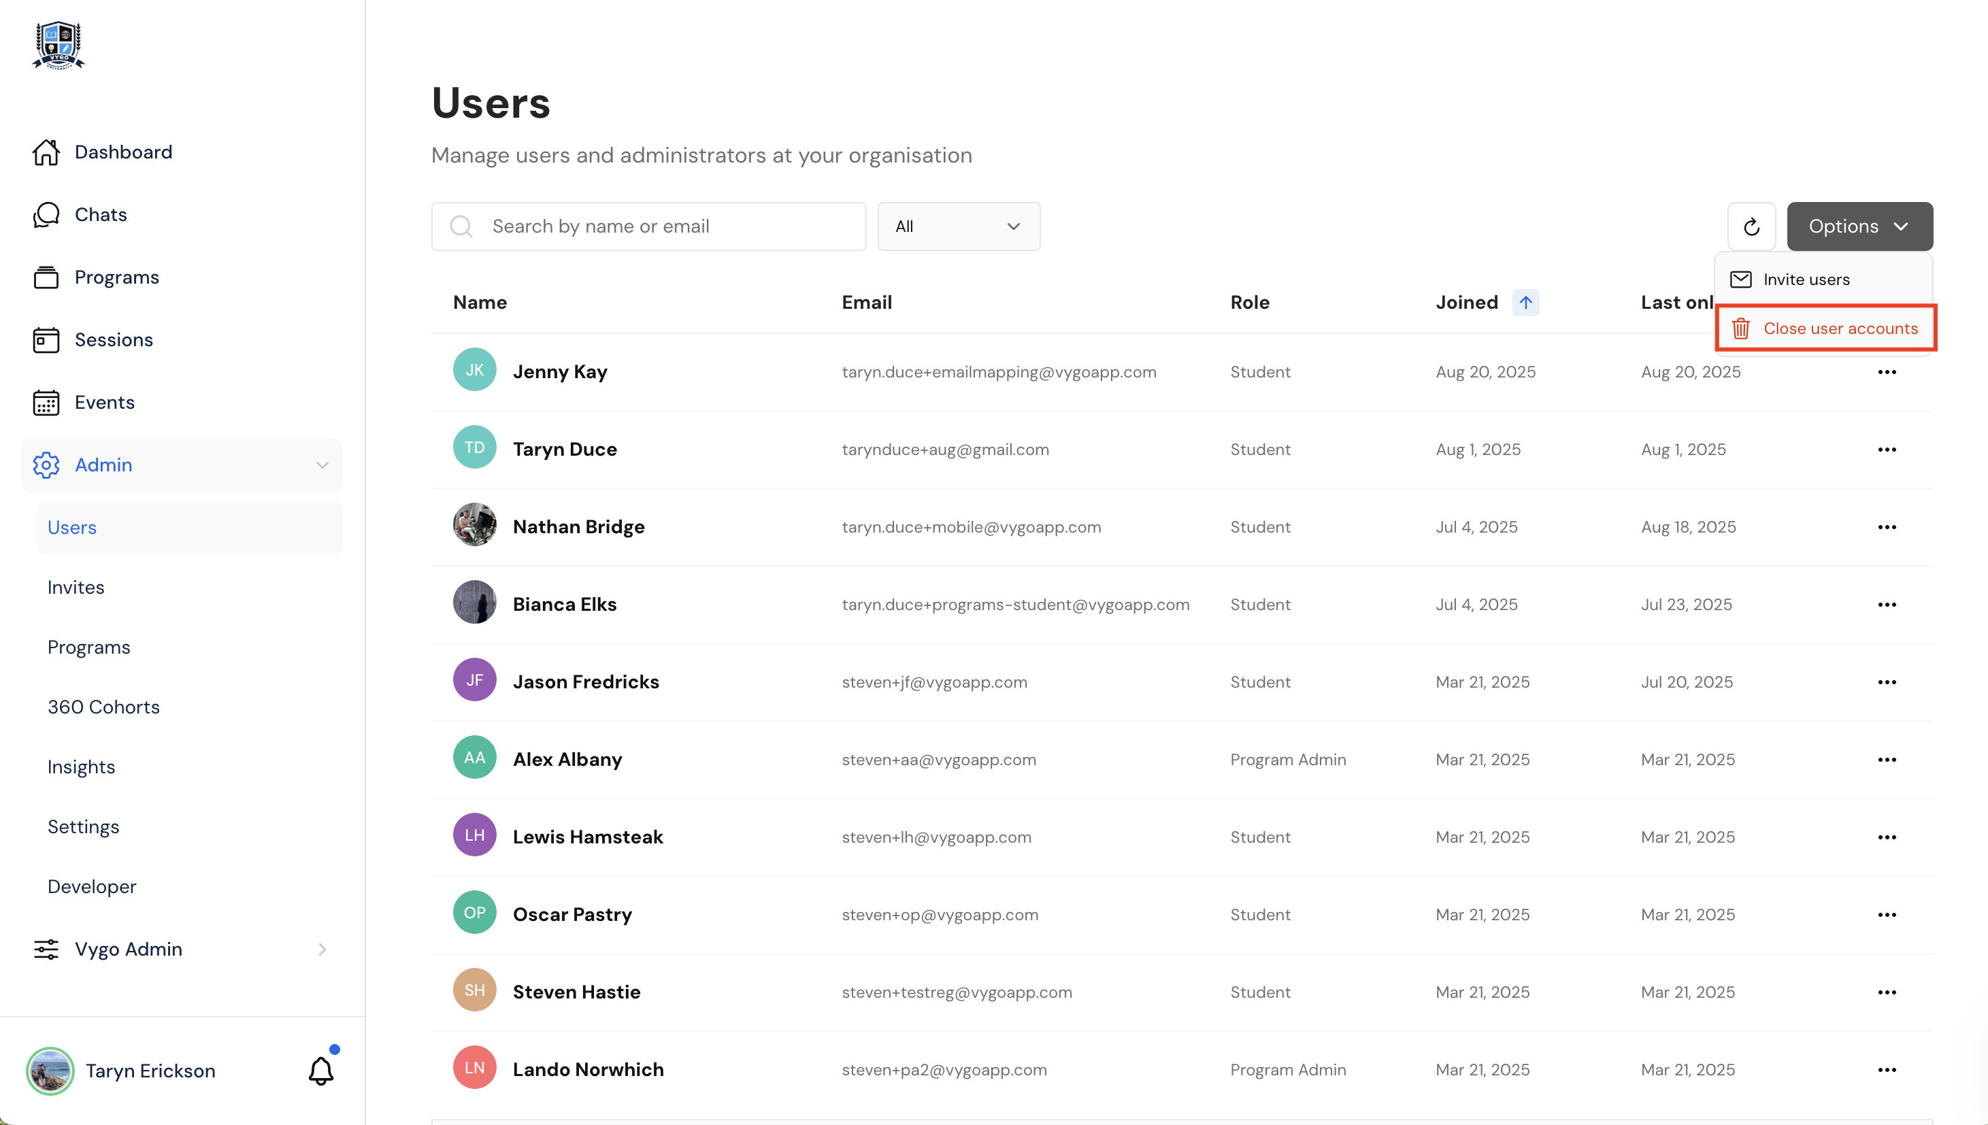
Task: Choose Close user accounts menu item
Action: tap(1840, 329)
